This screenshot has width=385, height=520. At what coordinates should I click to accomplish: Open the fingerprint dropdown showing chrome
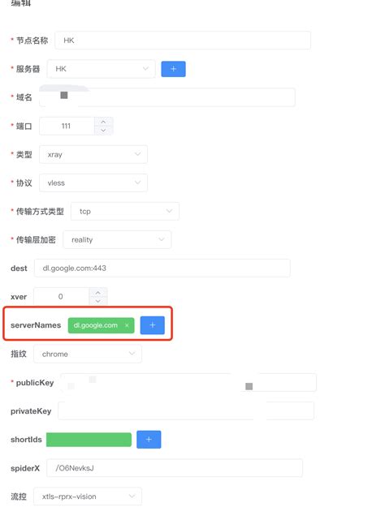[88, 355]
